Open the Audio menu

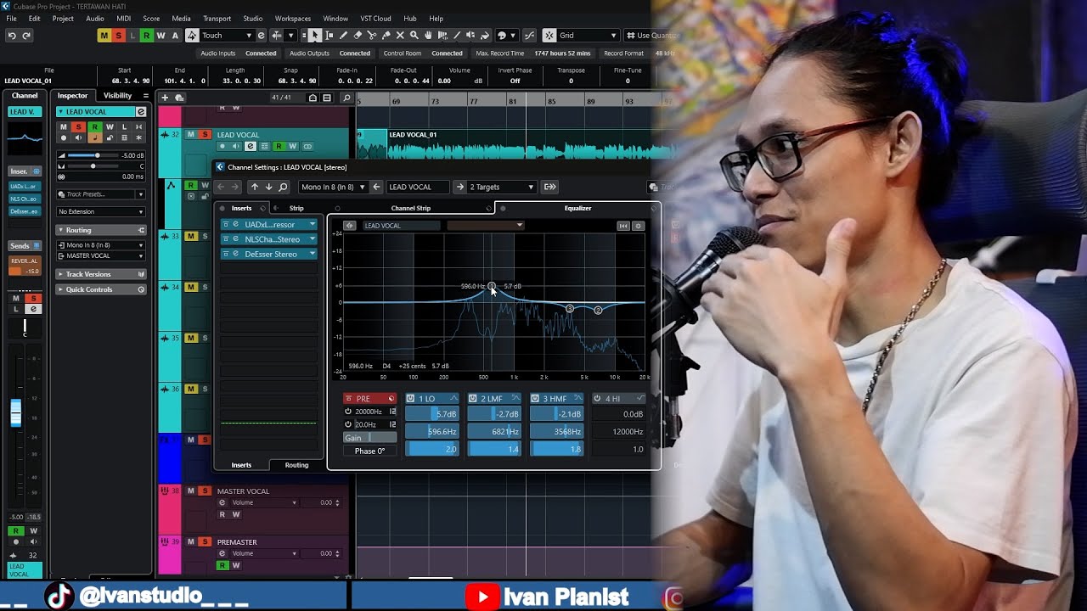[x=95, y=18]
